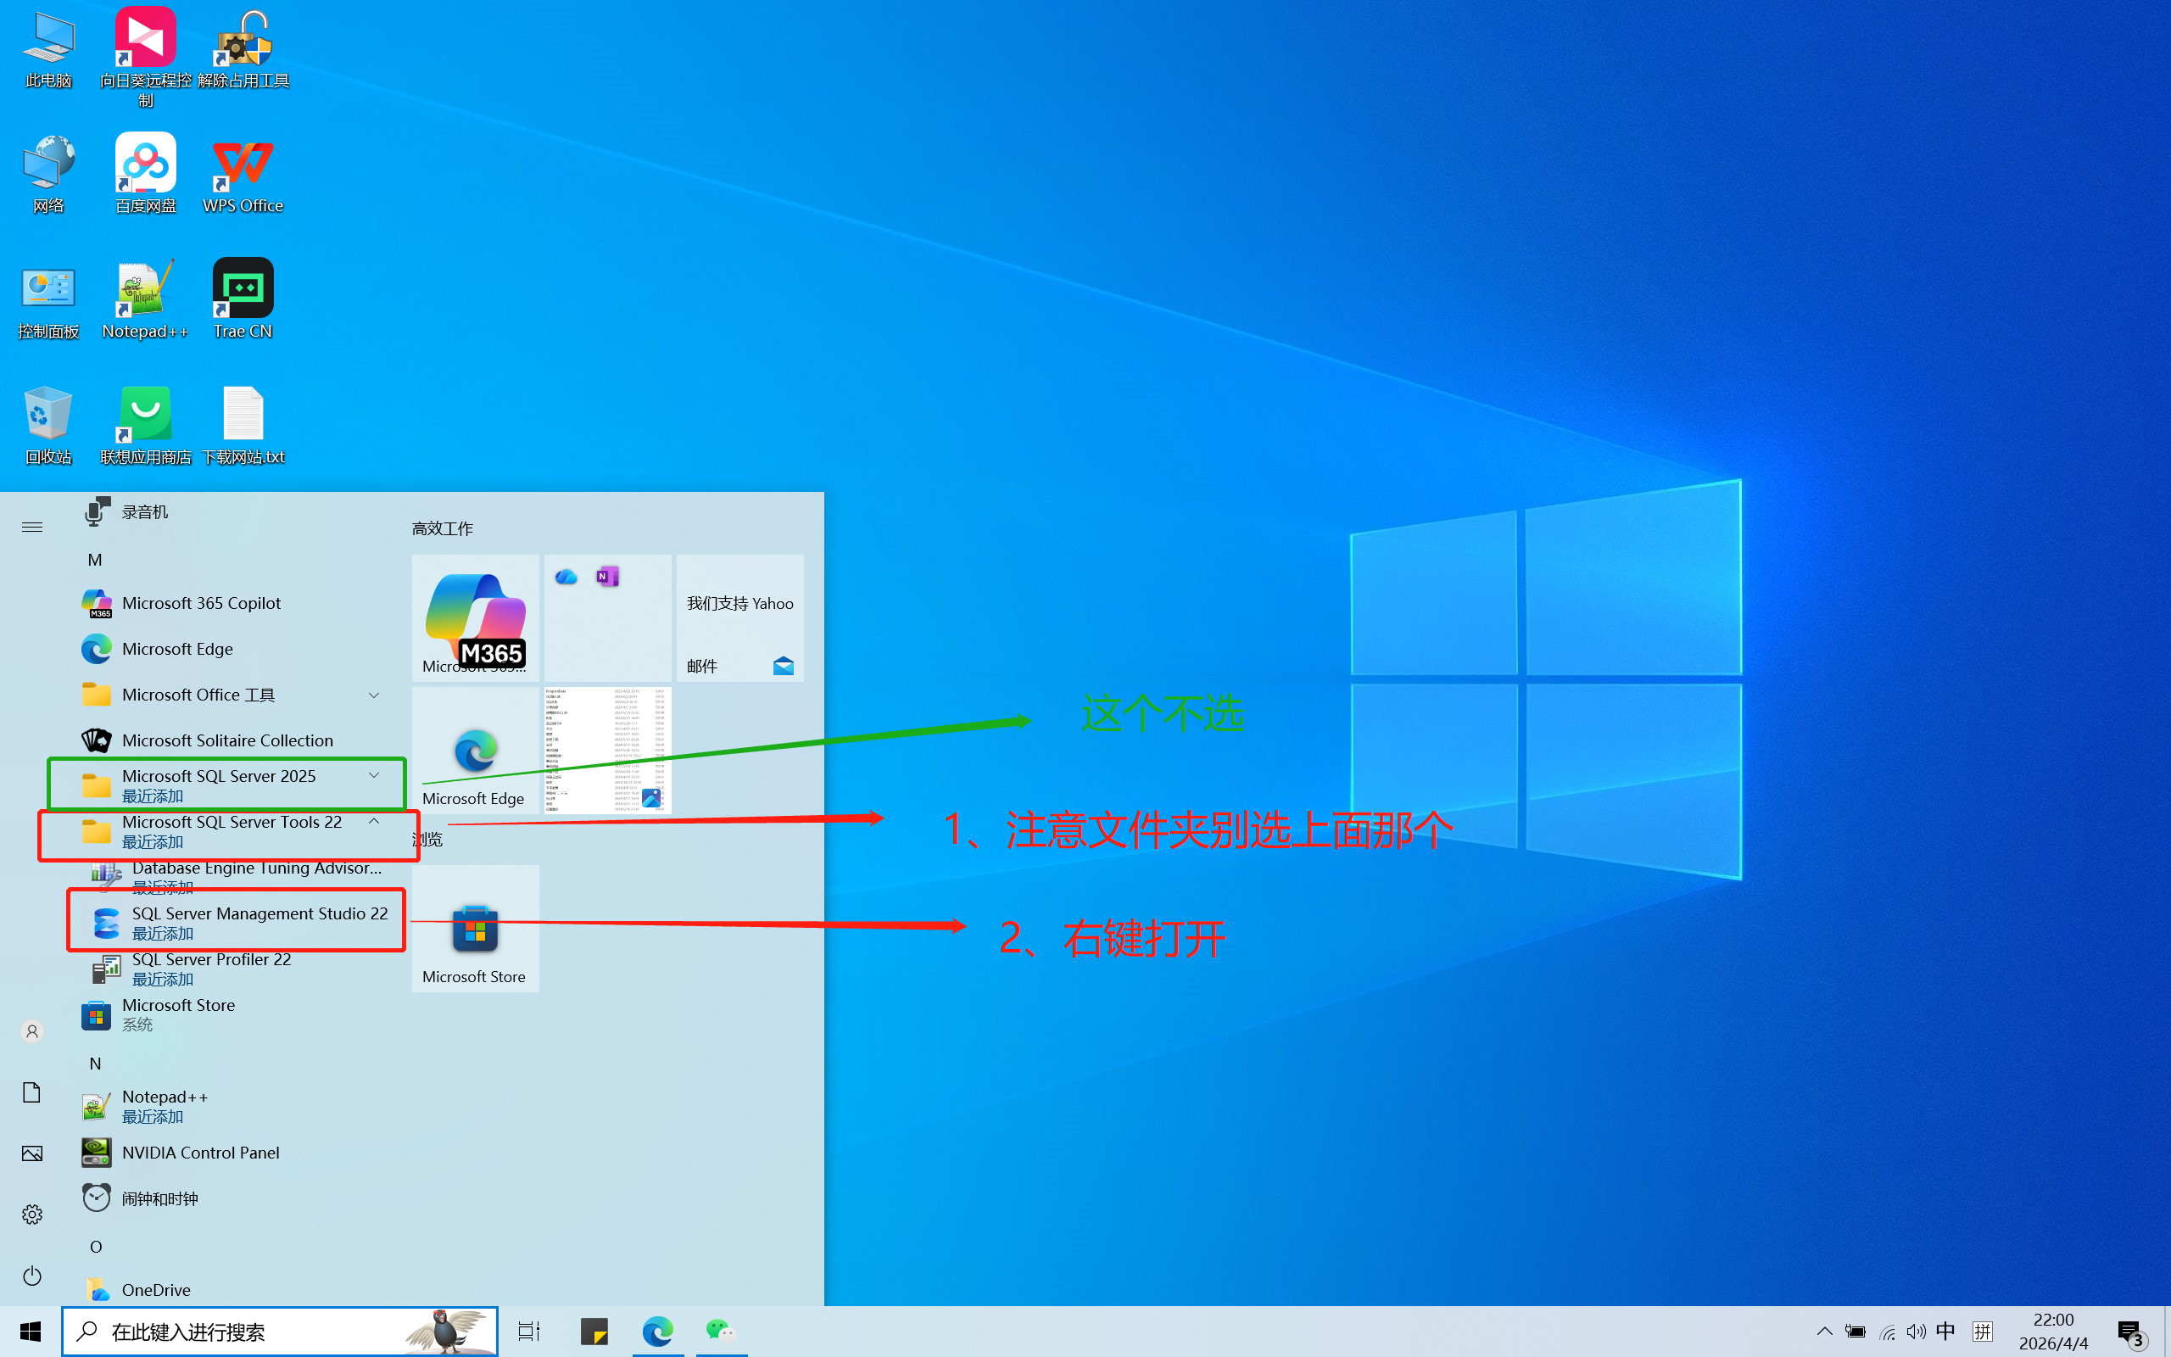Viewport: 2171px width, 1357px height.
Task: Open Database Engine Tuning Advisor
Action: pos(255,874)
